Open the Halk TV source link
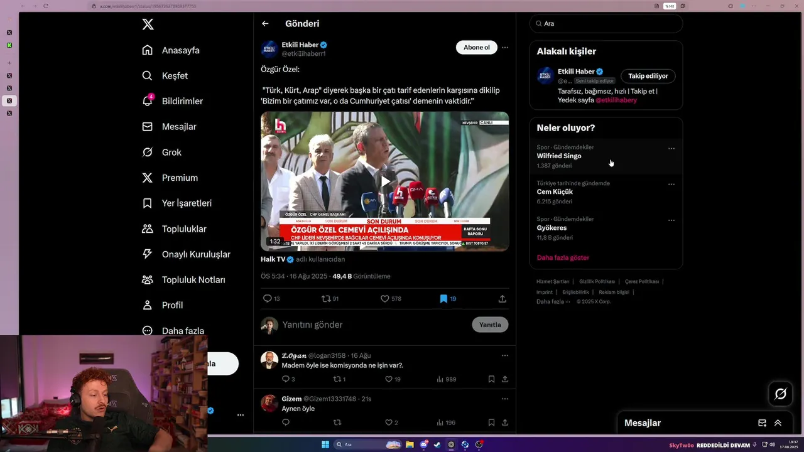The height and width of the screenshot is (452, 804). [x=273, y=259]
